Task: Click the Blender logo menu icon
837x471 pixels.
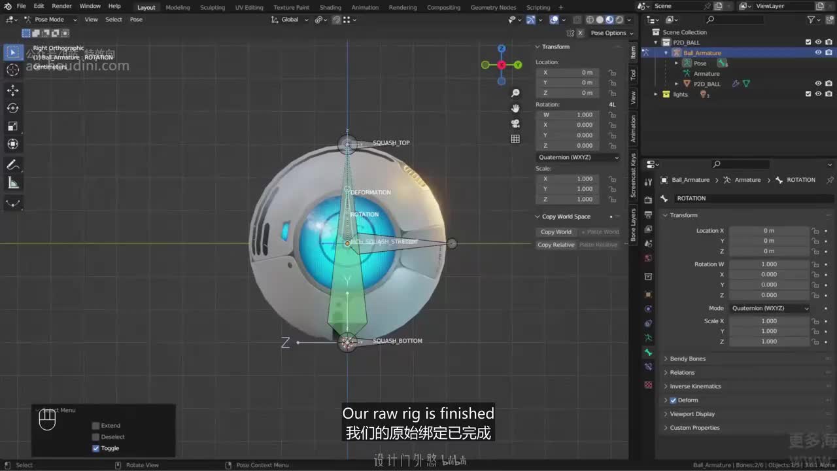Action: click(x=7, y=7)
